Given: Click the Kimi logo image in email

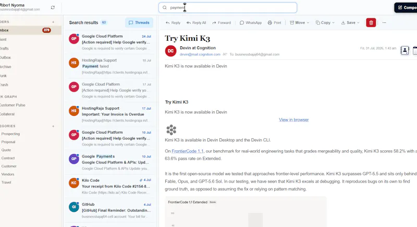Looking at the screenshot, I should pos(171,130).
